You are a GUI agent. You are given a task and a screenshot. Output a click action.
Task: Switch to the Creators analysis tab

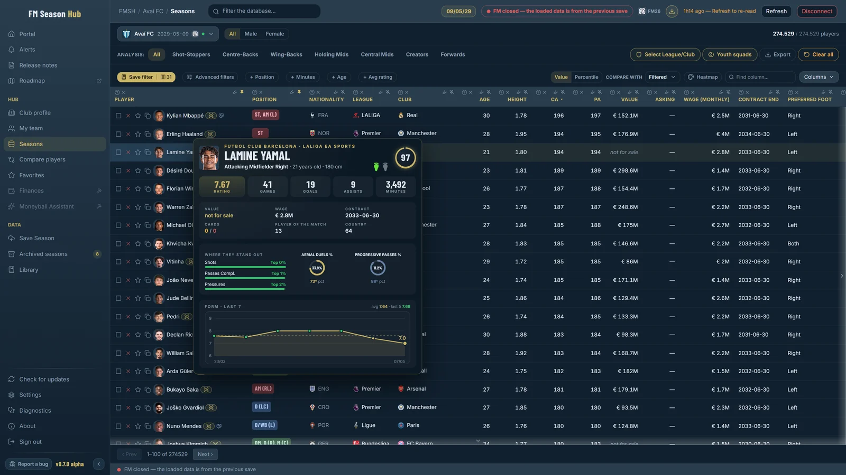point(417,54)
